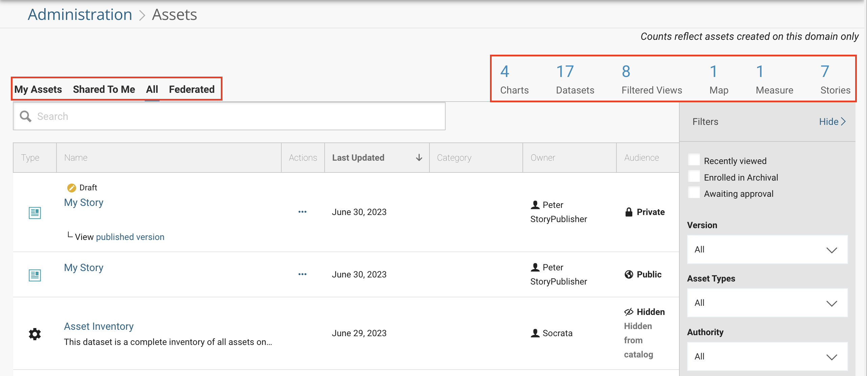Image resolution: width=867 pixels, height=376 pixels.
Task: View published version link
Action: (130, 237)
